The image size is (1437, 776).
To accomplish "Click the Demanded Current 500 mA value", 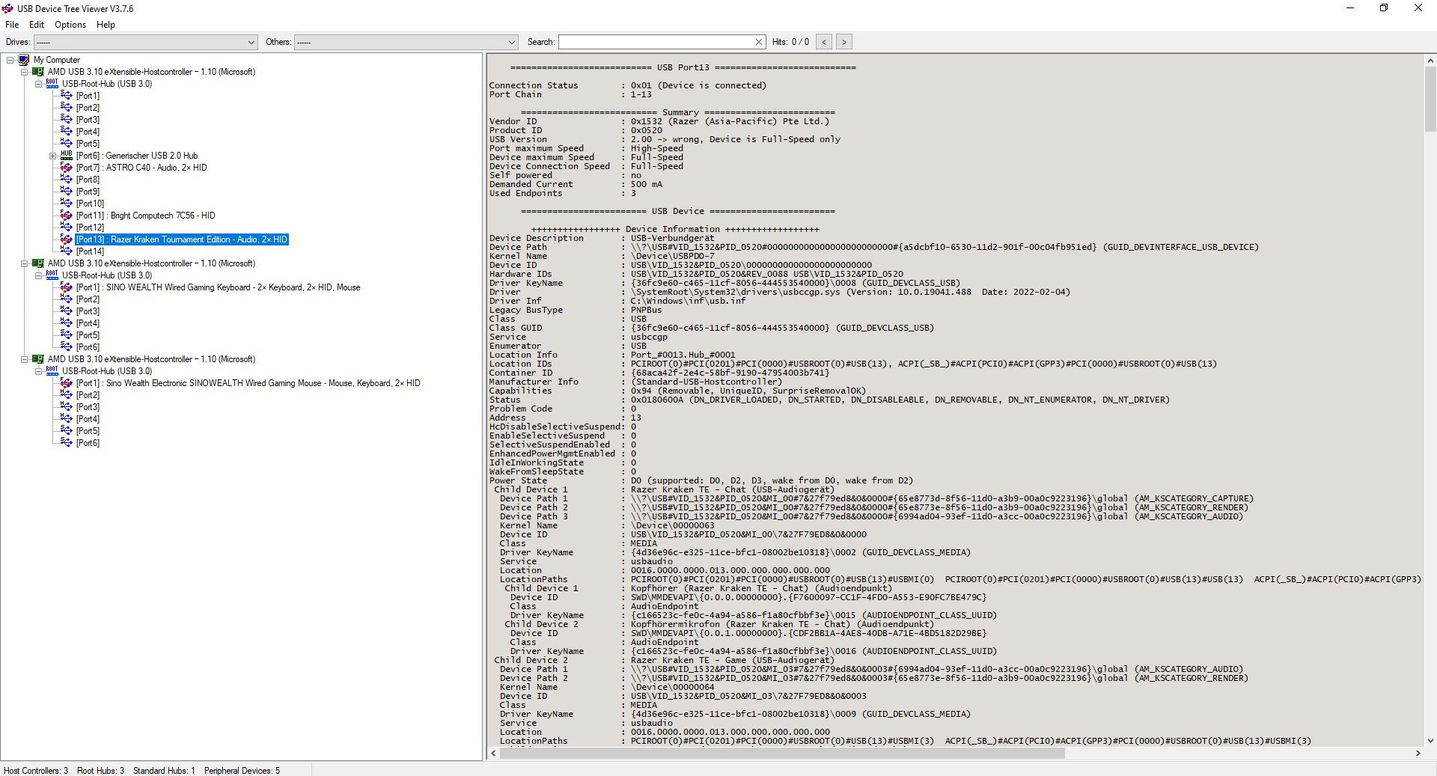I will 646,184.
